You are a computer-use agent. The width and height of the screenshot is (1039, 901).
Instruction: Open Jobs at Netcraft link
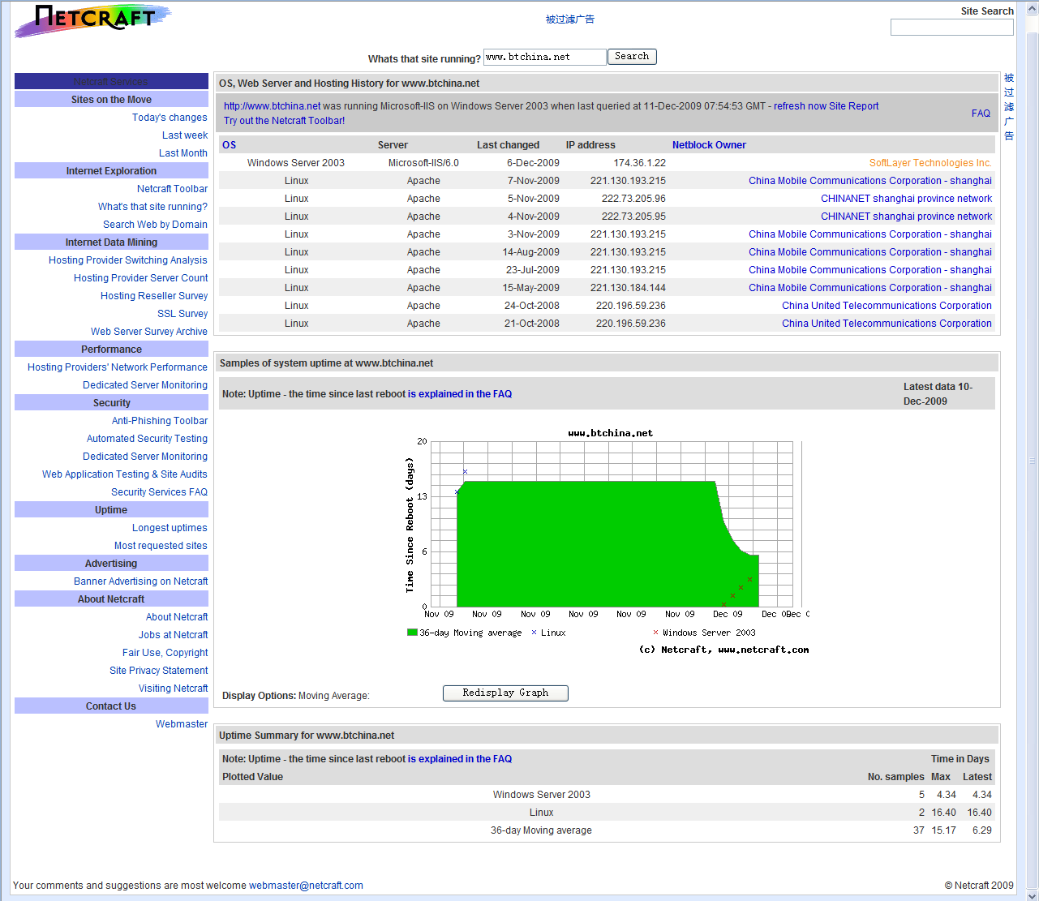[173, 635]
